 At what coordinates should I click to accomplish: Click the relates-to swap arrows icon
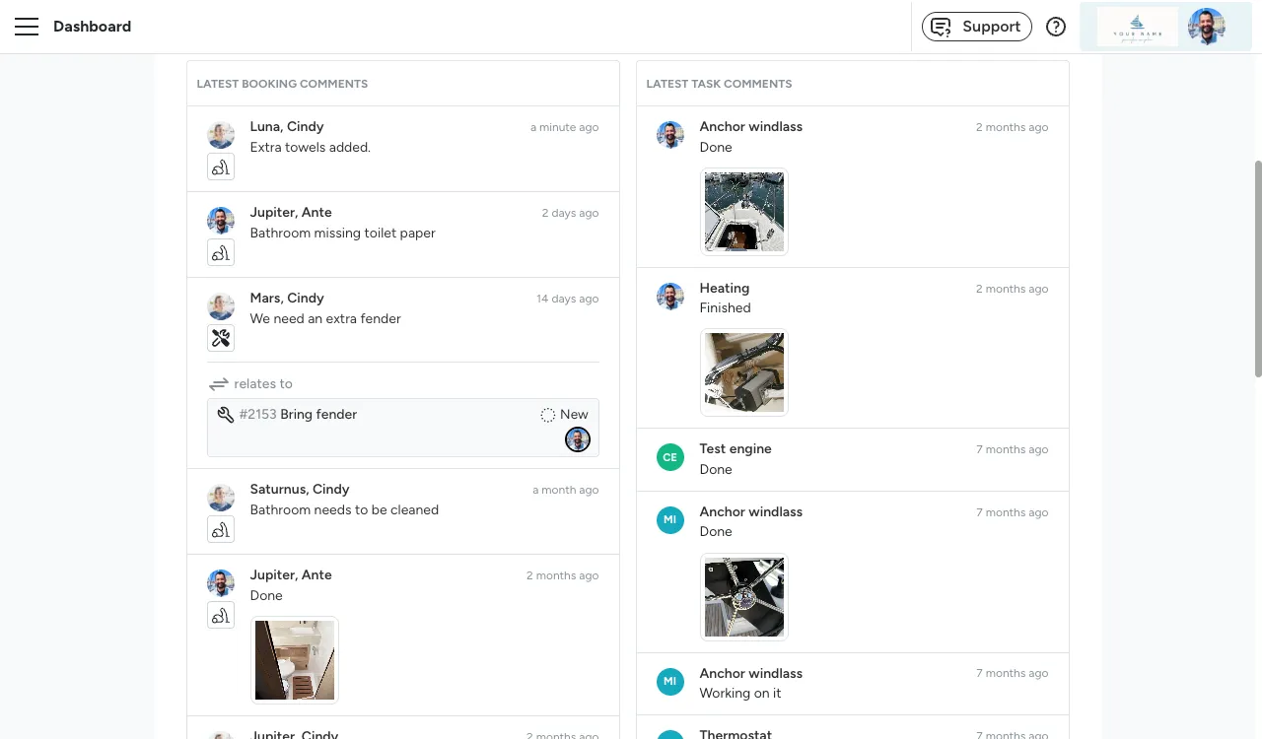click(218, 384)
